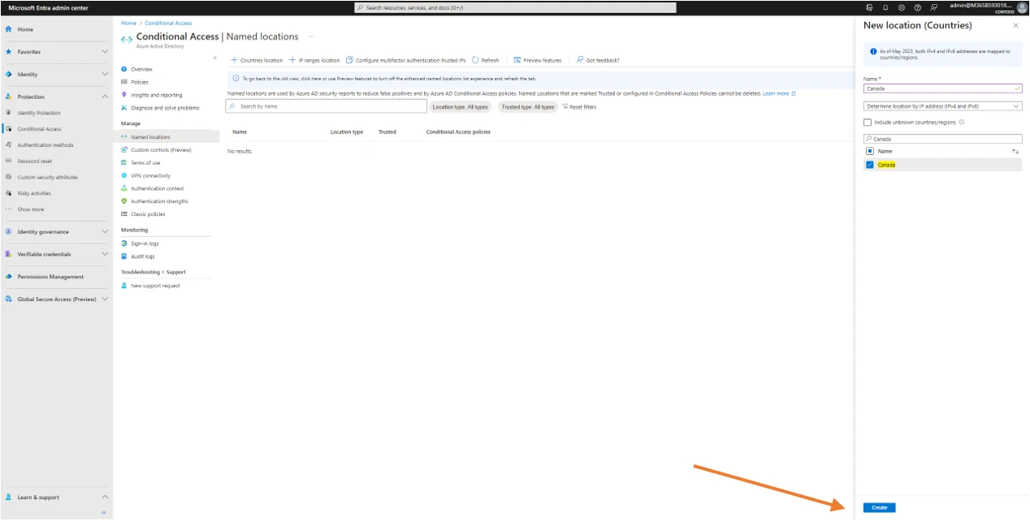This screenshot has height=521, width=1030.
Task: Expand the Identity governance section
Action: (x=104, y=231)
